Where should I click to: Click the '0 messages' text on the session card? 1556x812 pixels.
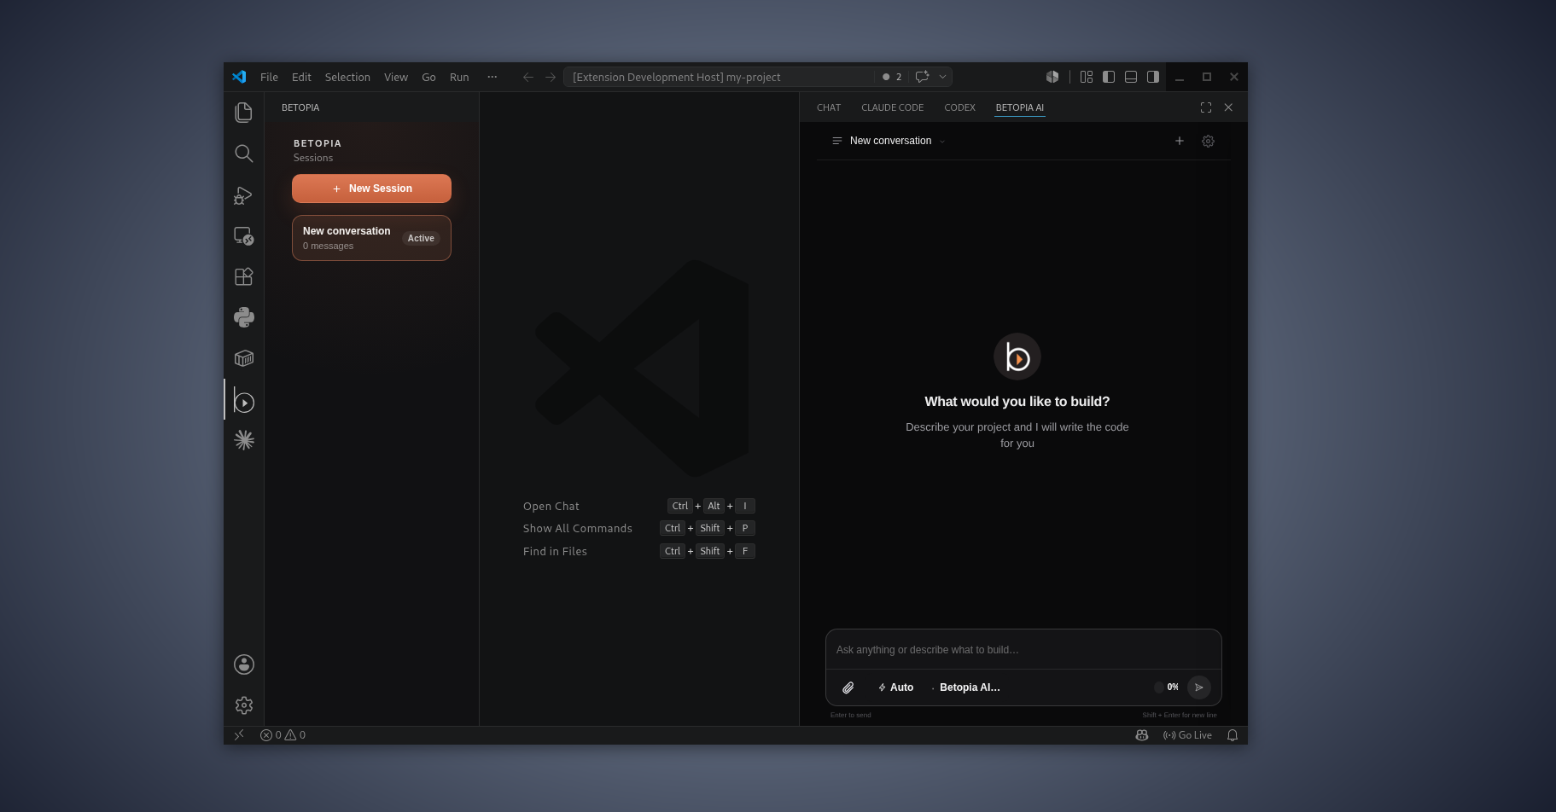point(328,246)
